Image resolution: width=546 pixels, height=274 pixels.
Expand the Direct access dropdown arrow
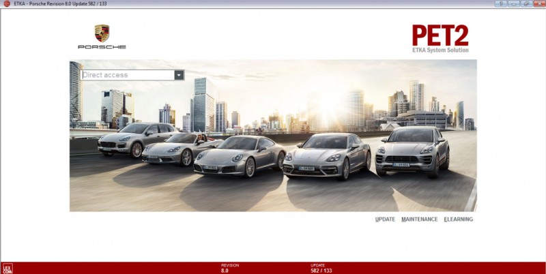[179, 75]
